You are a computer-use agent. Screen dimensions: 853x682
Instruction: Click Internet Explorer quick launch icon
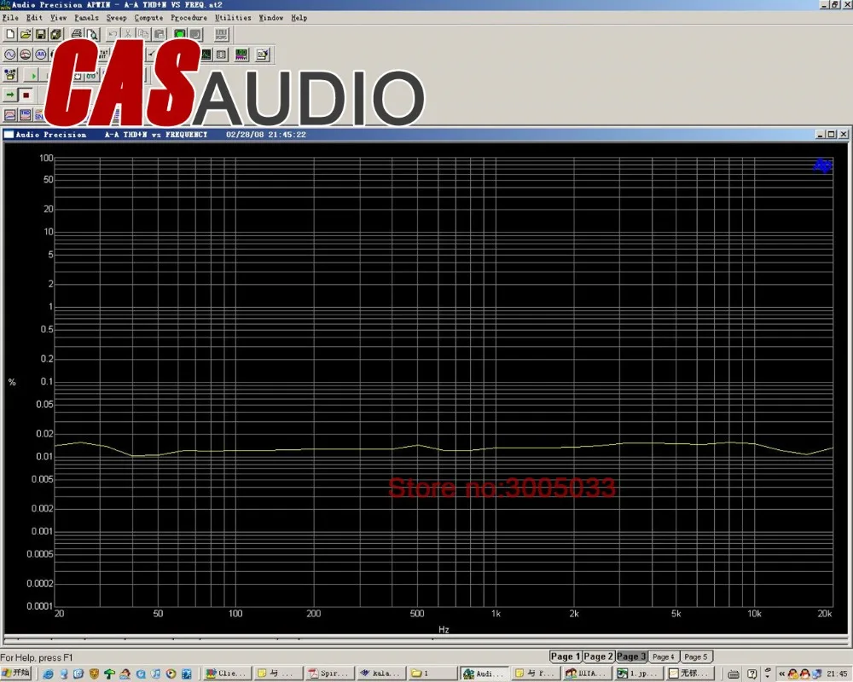[48, 673]
